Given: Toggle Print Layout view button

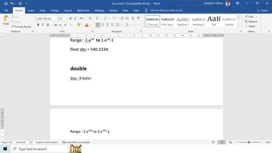Looking at the screenshot, I should coord(222,142).
